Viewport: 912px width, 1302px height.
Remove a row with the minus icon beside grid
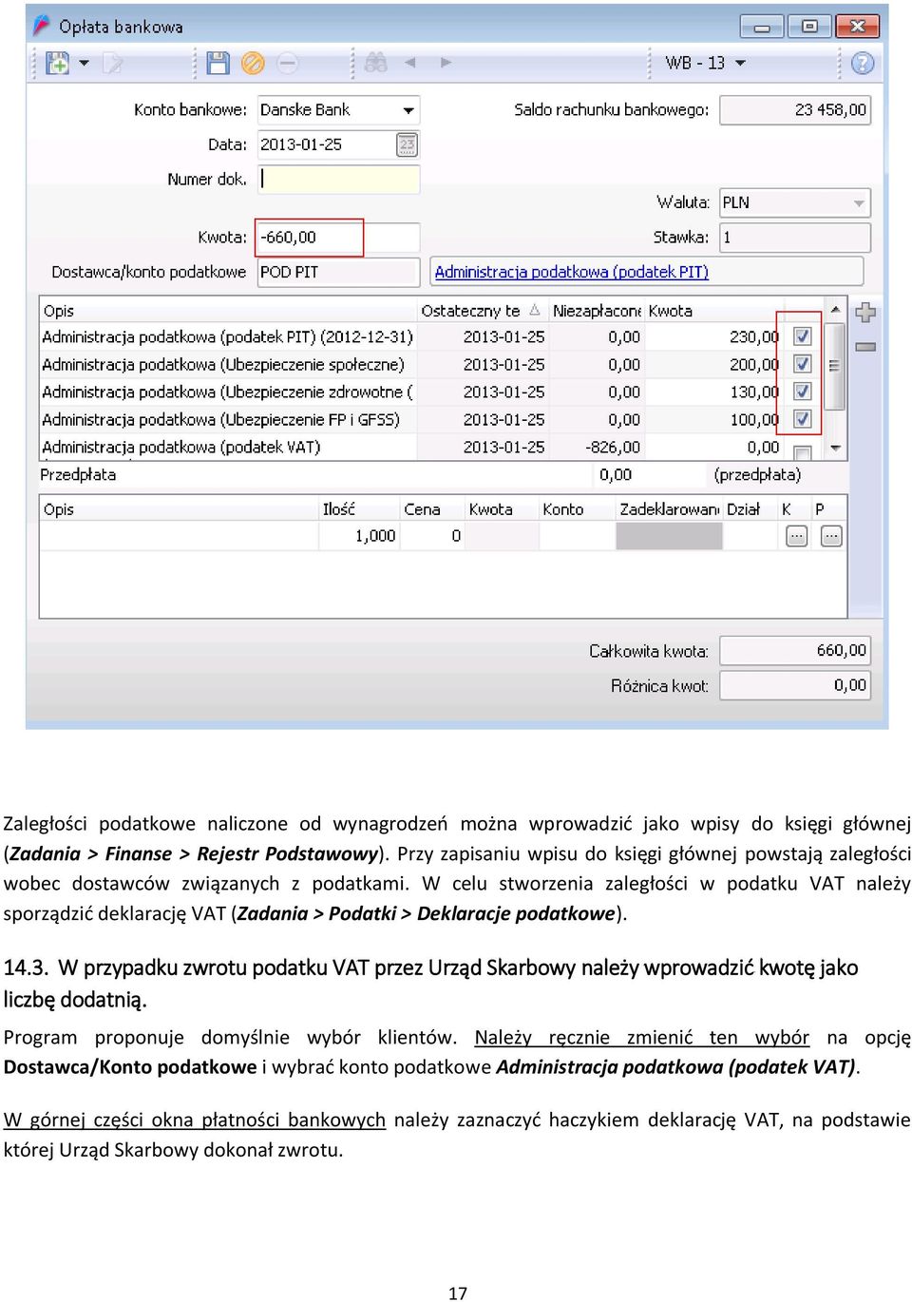[x=865, y=347]
